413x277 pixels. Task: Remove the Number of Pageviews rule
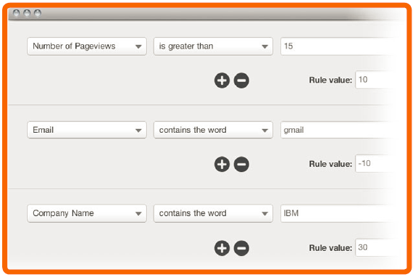pyautogui.click(x=241, y=80)
